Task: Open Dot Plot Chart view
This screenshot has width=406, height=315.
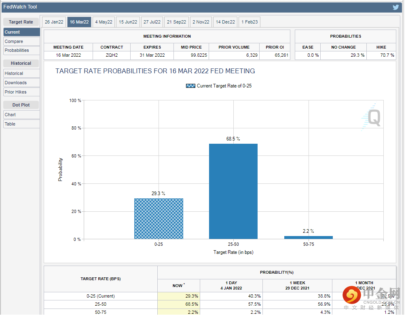Action: (21, 115)
